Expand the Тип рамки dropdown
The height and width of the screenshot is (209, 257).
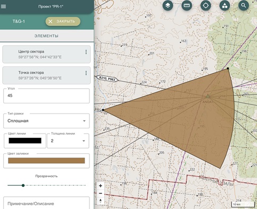coord(46,121)
